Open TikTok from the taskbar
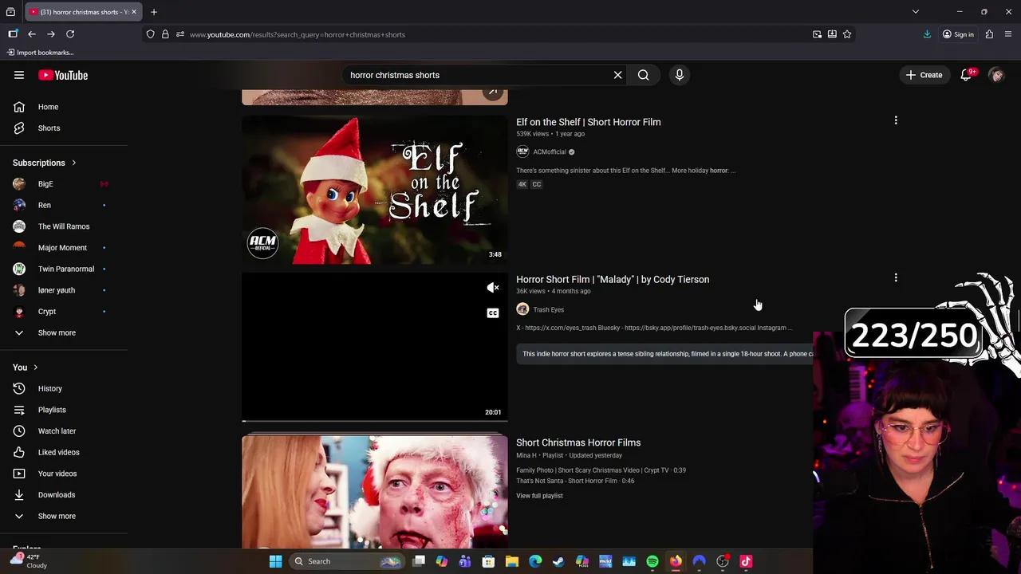Image resolution: width=1021 pixels, height=574 pixels. [x=746, y=561]
